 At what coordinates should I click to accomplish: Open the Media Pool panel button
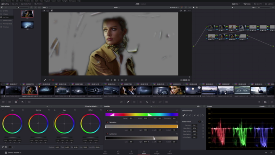pos(26,4)
